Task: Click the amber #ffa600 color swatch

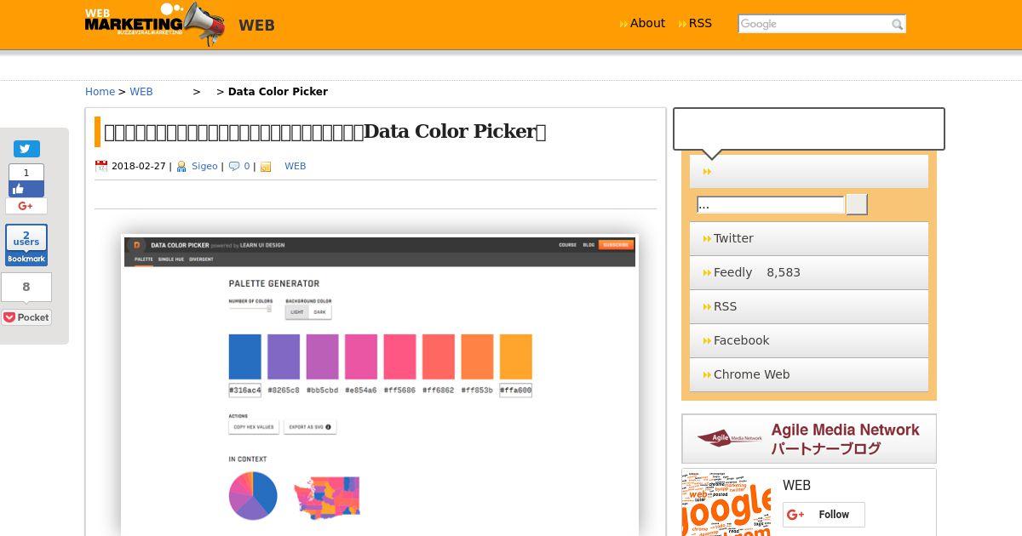Action: pos(516,356)
